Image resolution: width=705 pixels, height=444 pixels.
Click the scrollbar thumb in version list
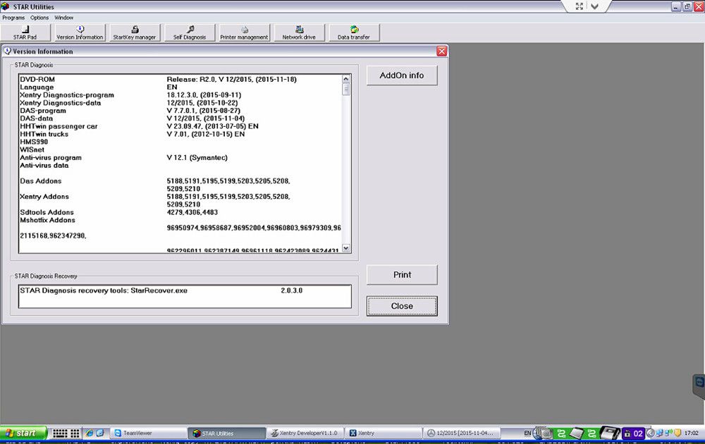point(345,90)
